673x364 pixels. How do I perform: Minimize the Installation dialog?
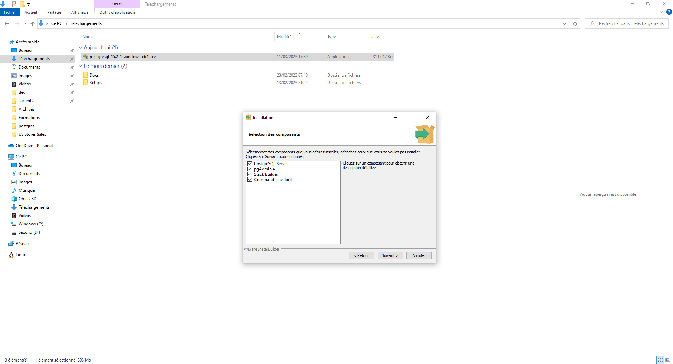coord(395,117)
